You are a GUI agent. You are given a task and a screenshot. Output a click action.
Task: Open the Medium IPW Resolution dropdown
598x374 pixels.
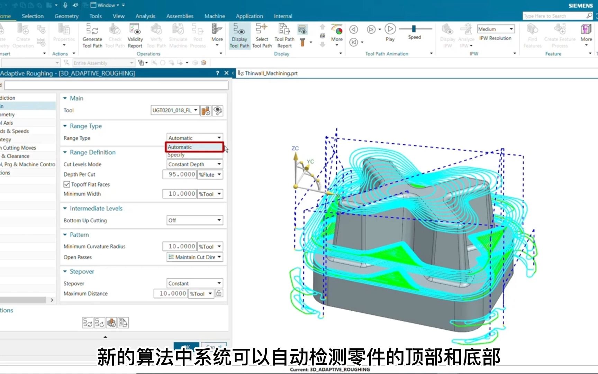496,29
